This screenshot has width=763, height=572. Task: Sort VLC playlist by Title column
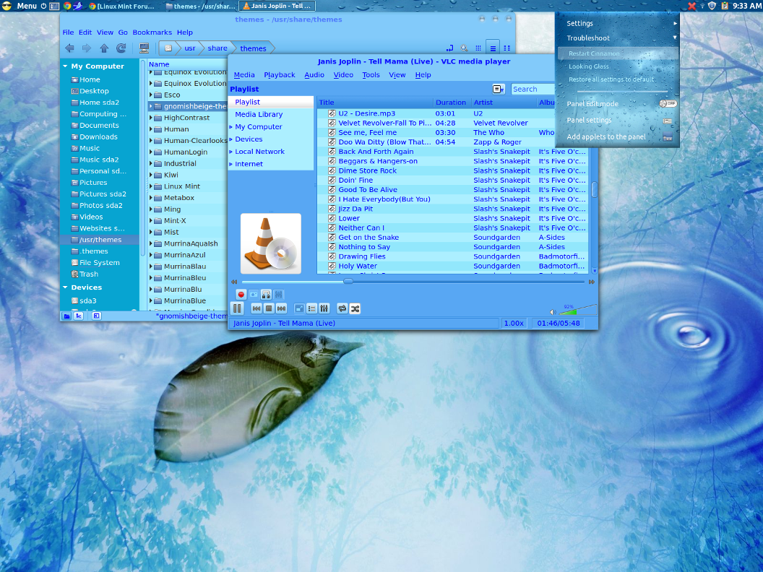375,102
